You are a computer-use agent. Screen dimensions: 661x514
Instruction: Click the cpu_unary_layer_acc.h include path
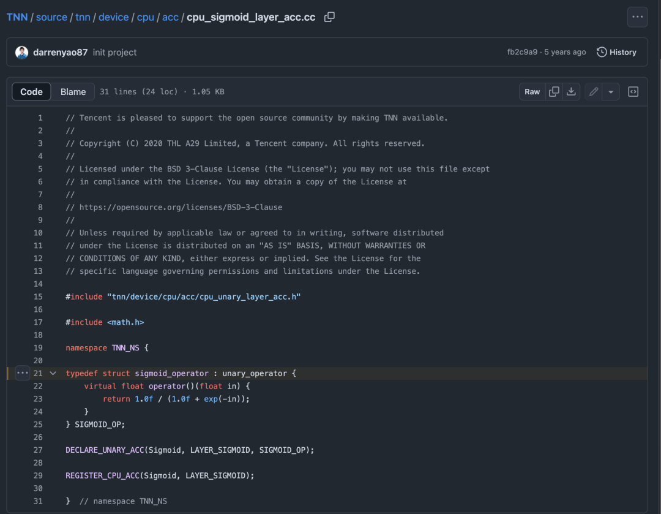pos(204,297)
